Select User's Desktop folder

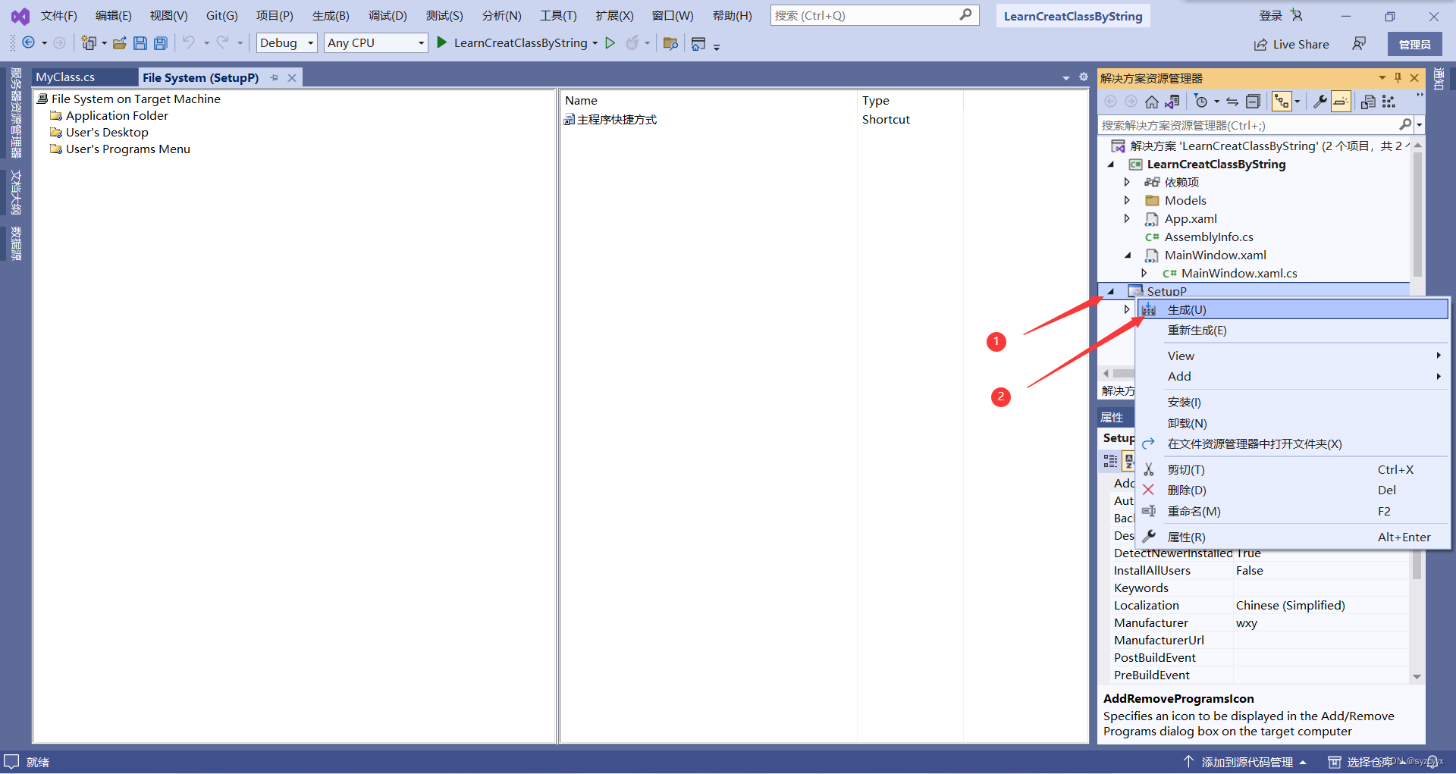(107, 133)
